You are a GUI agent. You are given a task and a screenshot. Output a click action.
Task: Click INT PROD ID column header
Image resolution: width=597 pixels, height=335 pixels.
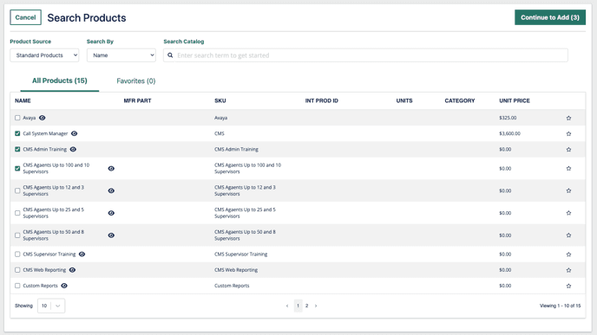pyautogui.click(x=321, y=100)
